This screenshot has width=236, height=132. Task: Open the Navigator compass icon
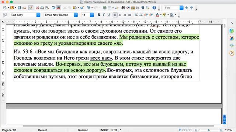pos(128,8)
